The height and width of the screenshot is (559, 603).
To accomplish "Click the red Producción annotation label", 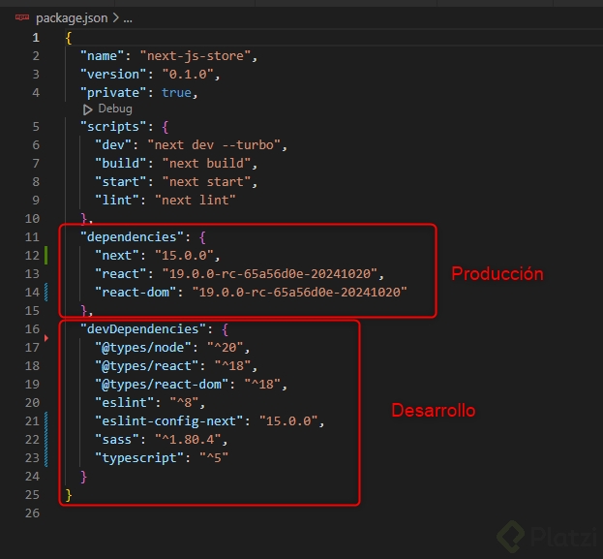I will coord(497,274).
